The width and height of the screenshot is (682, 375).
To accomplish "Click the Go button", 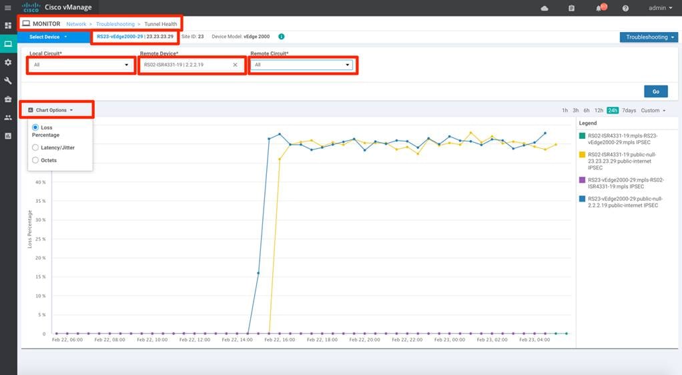I will tap(655, 91).
